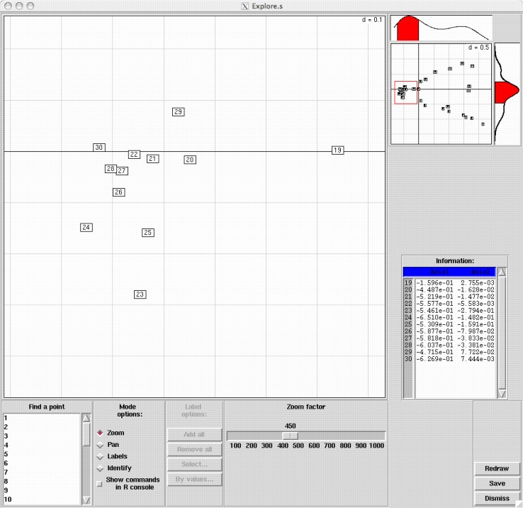Click point label 26 in the plot
The height and width of the screenshot is (508, 523).
click(118, 192)
